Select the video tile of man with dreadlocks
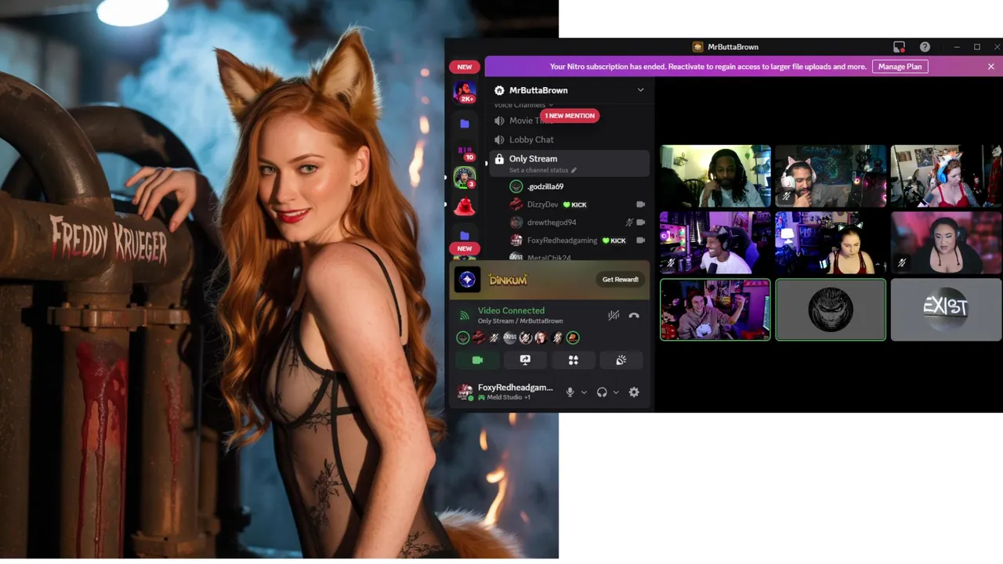1003x564 pixels. 715,176
